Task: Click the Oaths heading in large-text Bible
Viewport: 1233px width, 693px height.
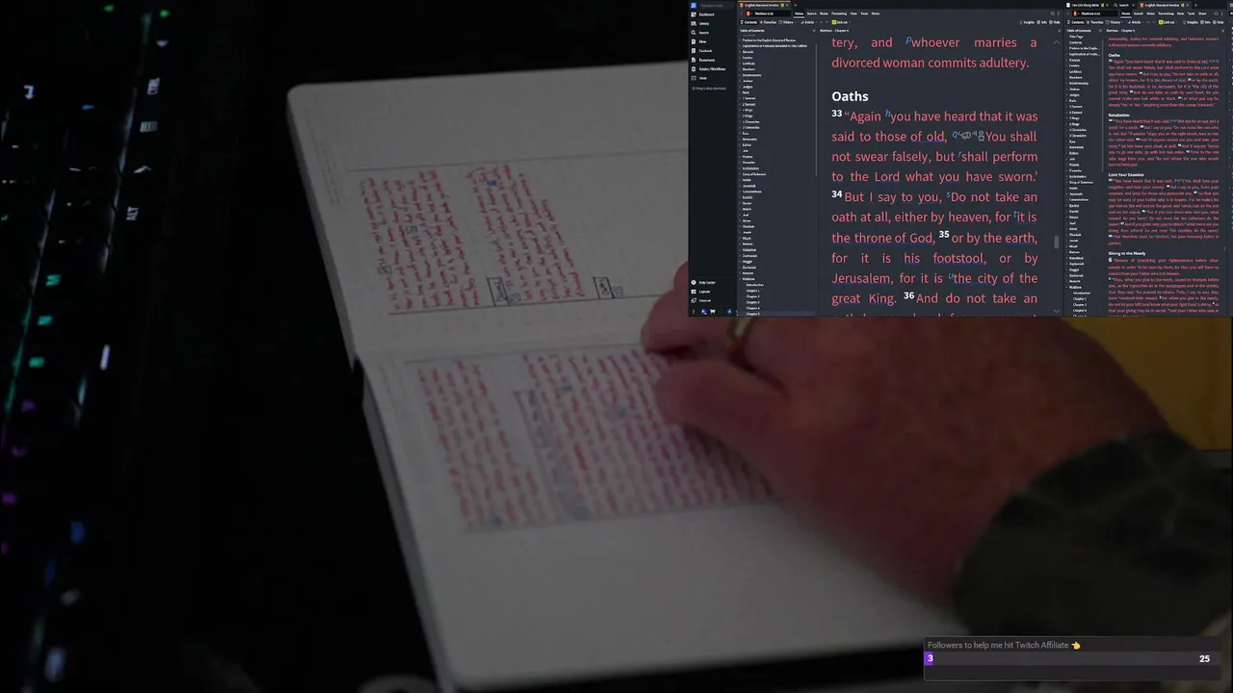Action: pyautogui.click(x=850, y=96)
